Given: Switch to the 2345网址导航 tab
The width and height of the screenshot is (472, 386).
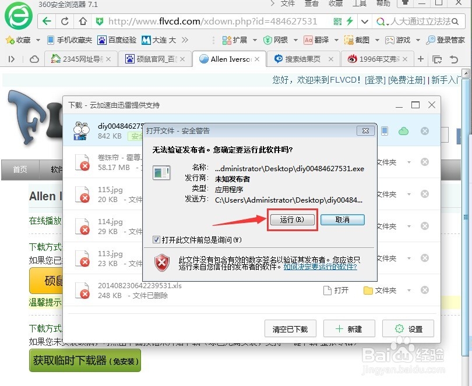Looking at the screenshot, I should tap(80, 59).
